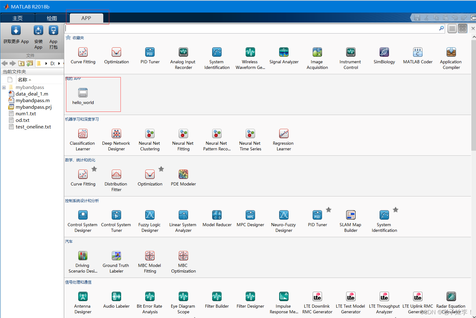The width and height of the screenshot is (476, 318).
Task: Select the APP tab
Action: point(86,18)
